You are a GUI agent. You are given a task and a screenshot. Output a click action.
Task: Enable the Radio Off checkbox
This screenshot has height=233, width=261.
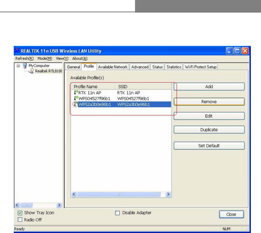20,220
